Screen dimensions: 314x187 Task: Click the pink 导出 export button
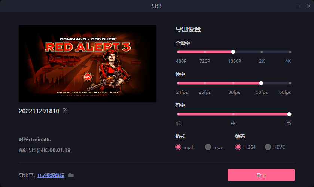[x=261, y=175]
